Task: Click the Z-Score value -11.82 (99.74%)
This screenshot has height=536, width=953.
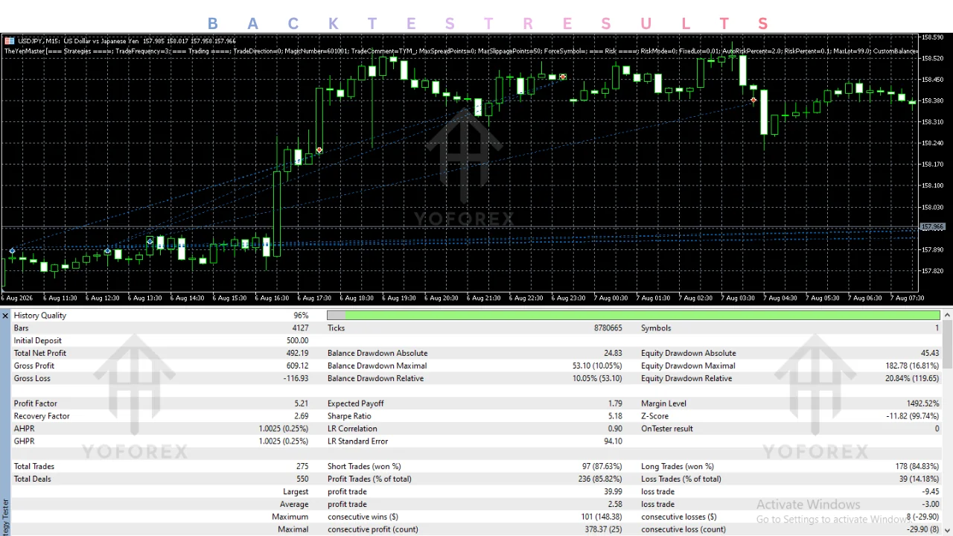Action: (911, 416)
